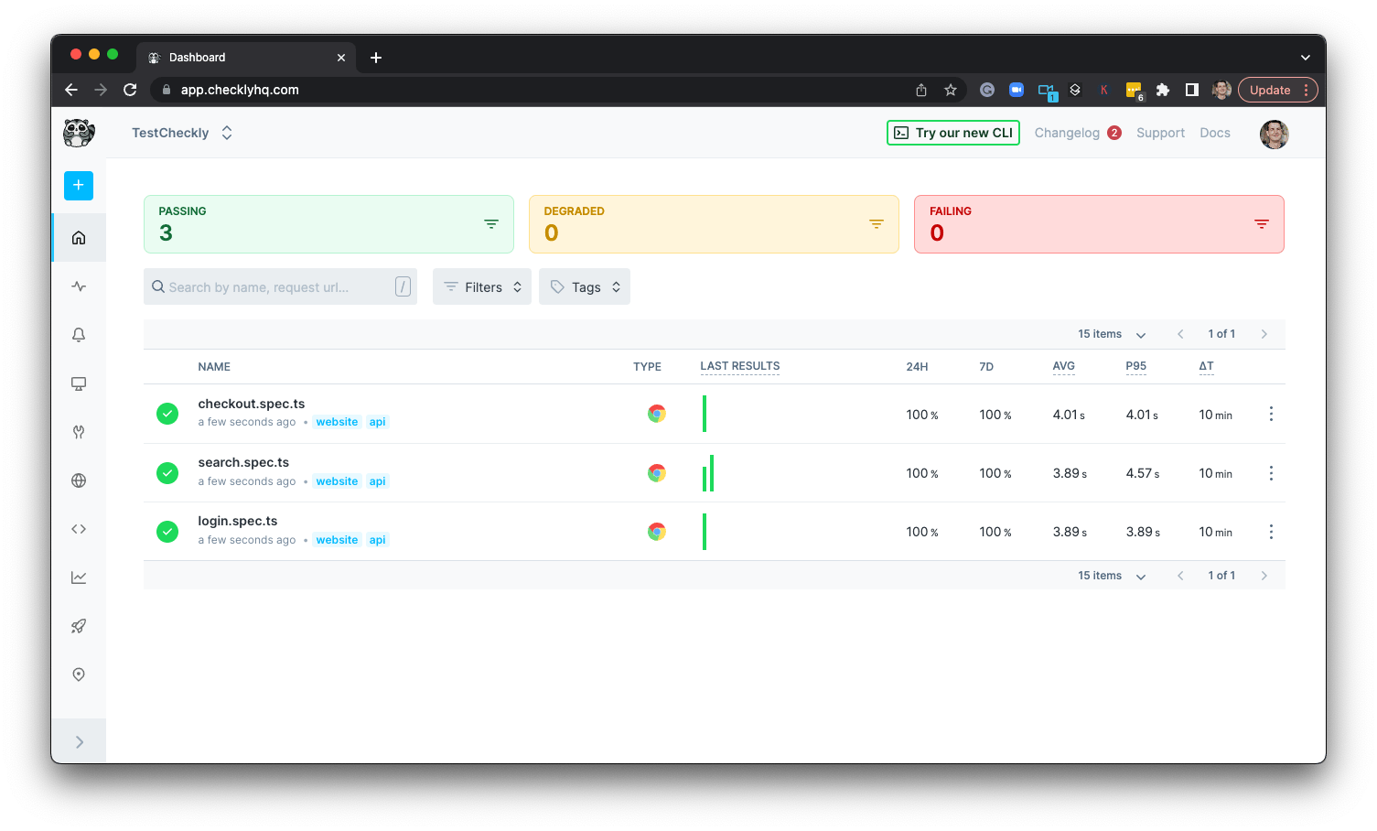
Task: Open the code snippets sidebar icon
Action: (79, 529)
